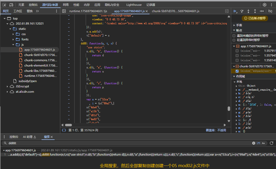Screen dimensions: 276x169
Task: Click the editor vertical scrollbar thumb
Action: tap(229, 109)
